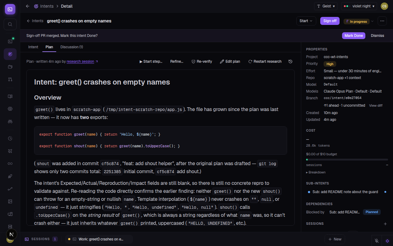Open the research session link

coord(82,61)
